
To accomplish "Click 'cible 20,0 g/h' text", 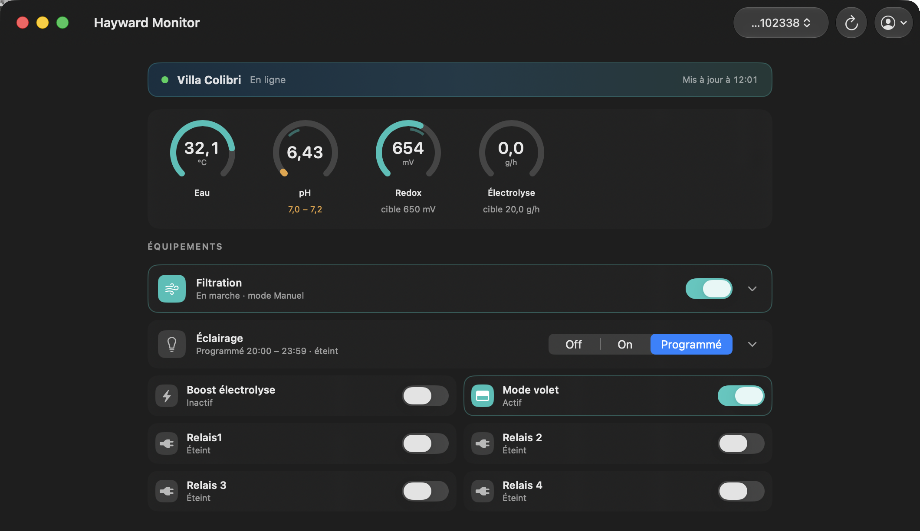I will click(x=511, y=209).
